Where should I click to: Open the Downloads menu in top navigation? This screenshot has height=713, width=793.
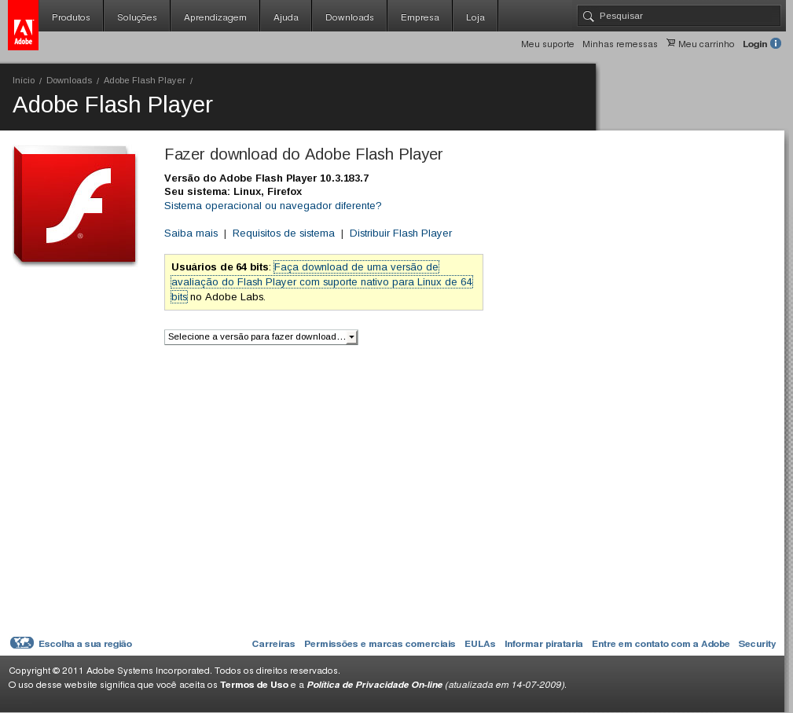(x=350, y=17)
